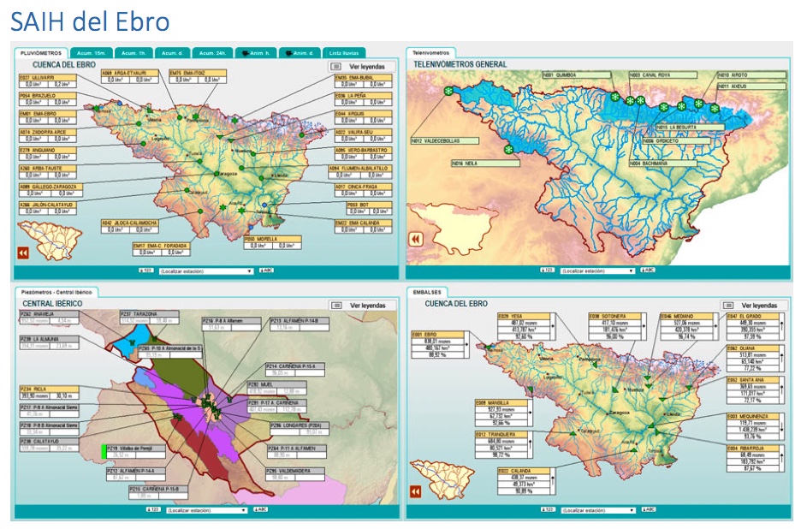The height and width of the screenshot is (529, 801).
Task: Select the EM01 EMA-EBRO station label
Action: pyautogui.click(x=48, y=114)
